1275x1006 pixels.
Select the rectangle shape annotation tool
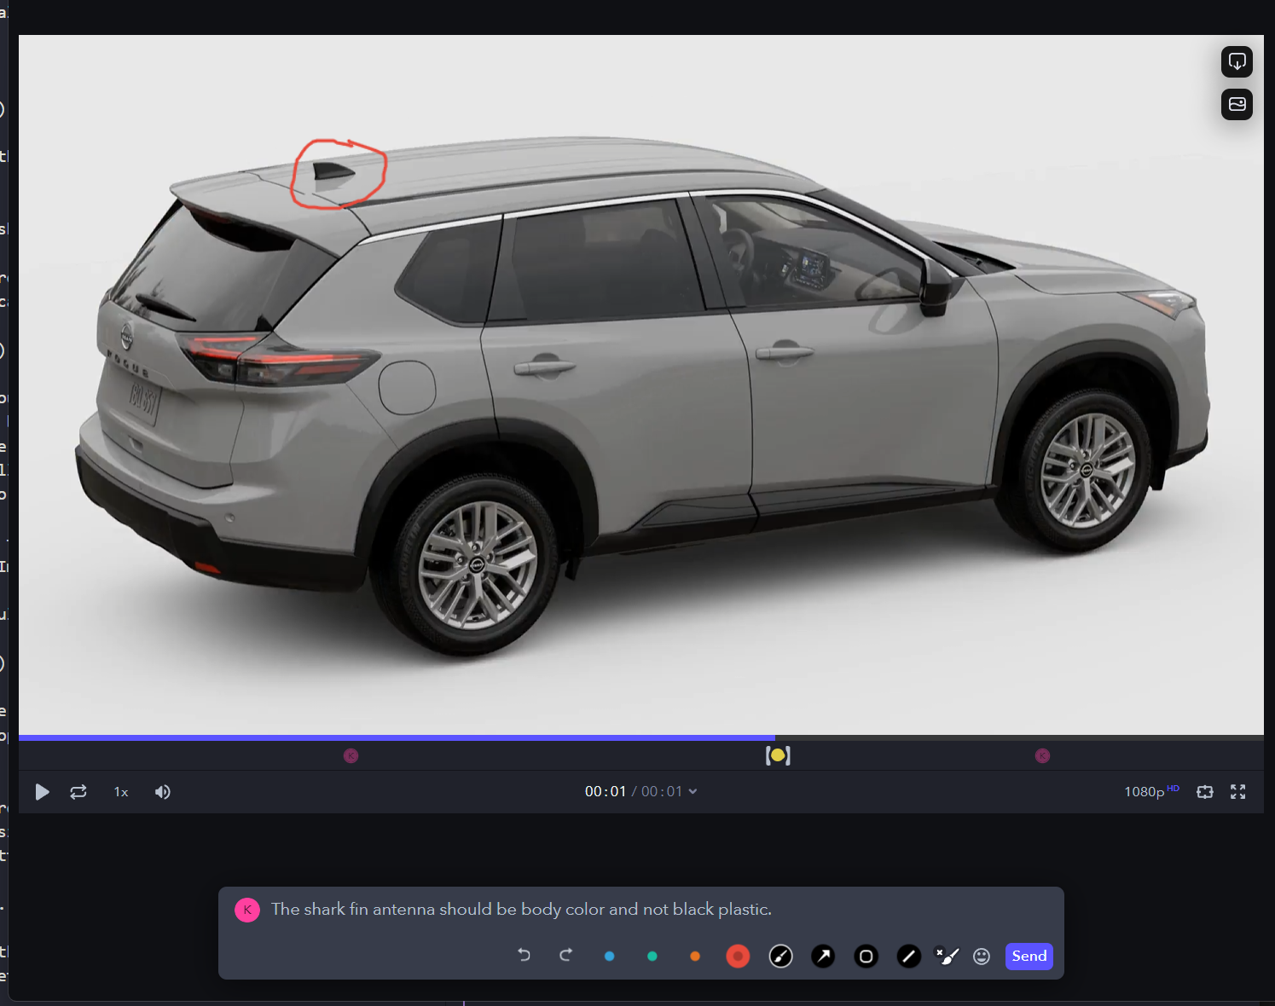pos(866,957)
